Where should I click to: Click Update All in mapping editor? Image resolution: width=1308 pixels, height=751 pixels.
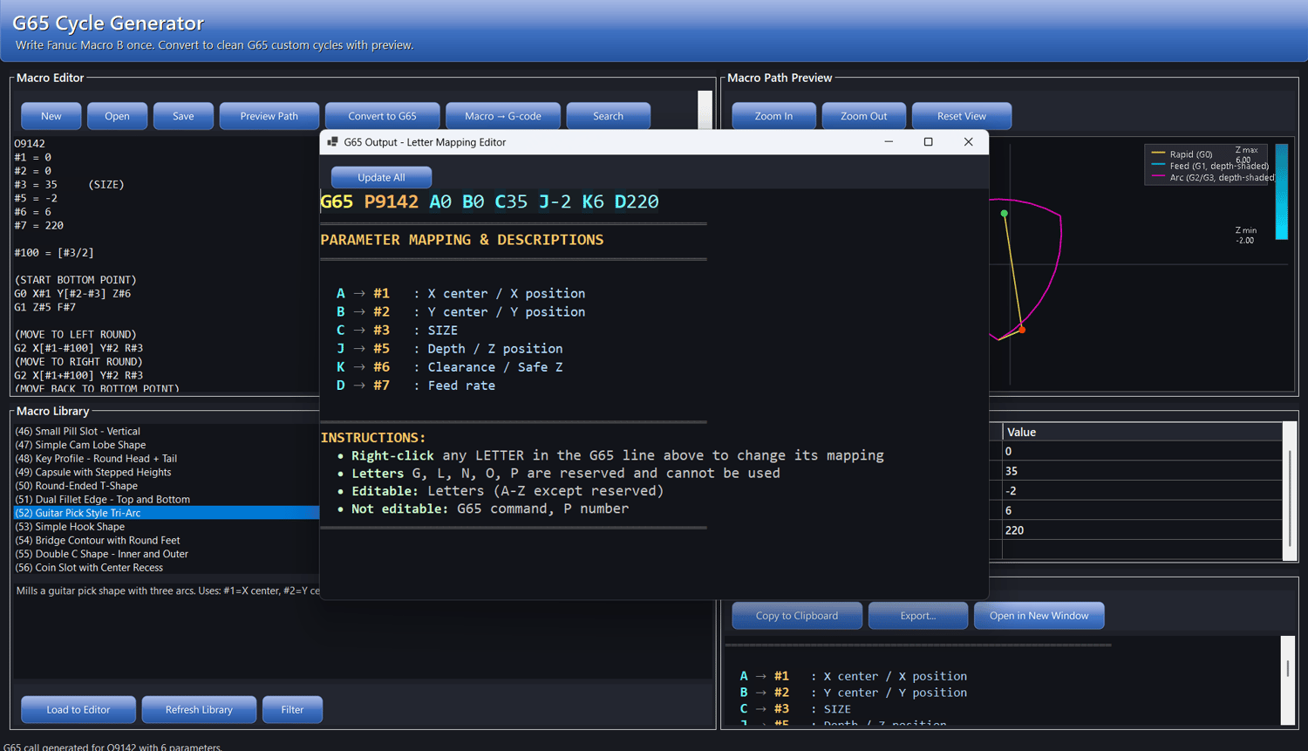click(x=381, y=177)
